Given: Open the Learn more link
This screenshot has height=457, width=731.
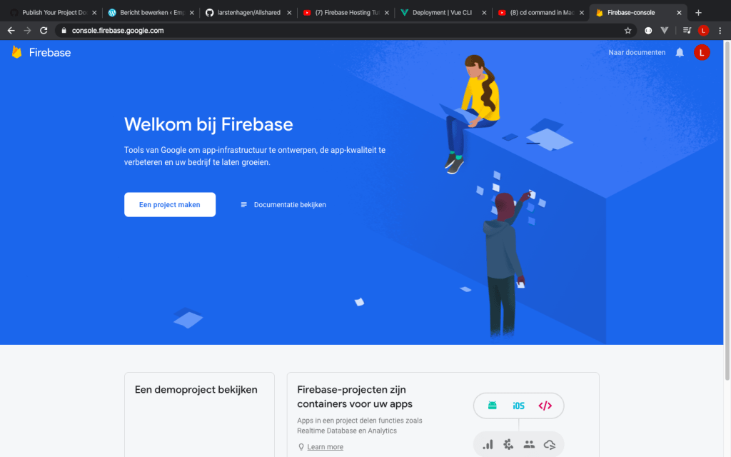Looking at the screenshot, I should pos(325,447).
